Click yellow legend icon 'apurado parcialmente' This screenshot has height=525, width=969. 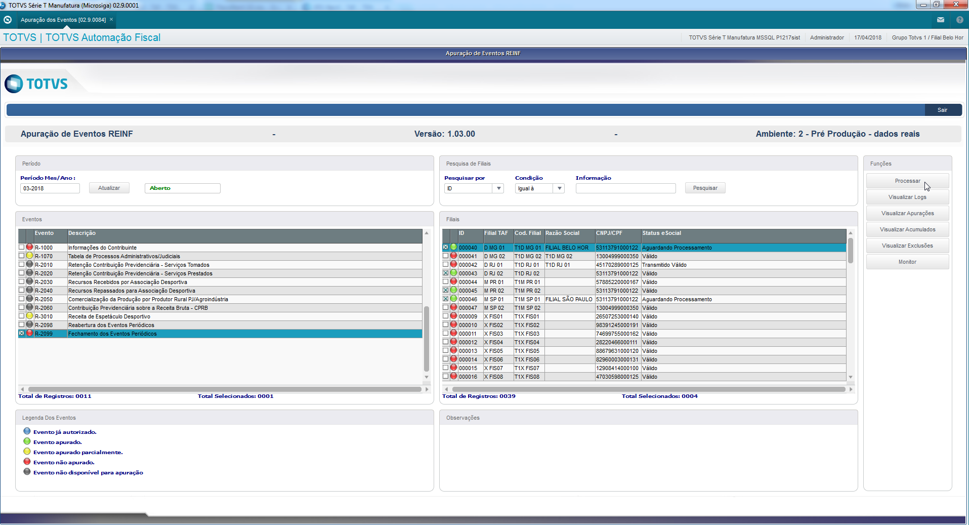(27, 452)
